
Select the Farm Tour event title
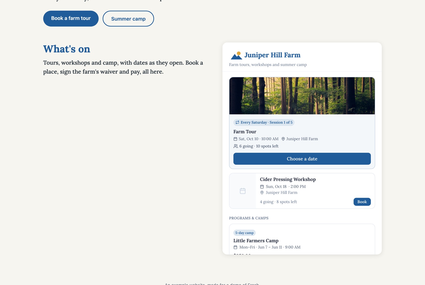245,131
